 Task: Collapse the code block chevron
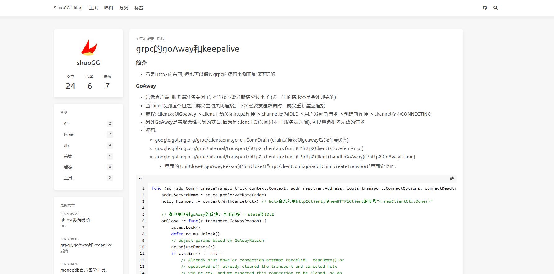pos(140,178)
